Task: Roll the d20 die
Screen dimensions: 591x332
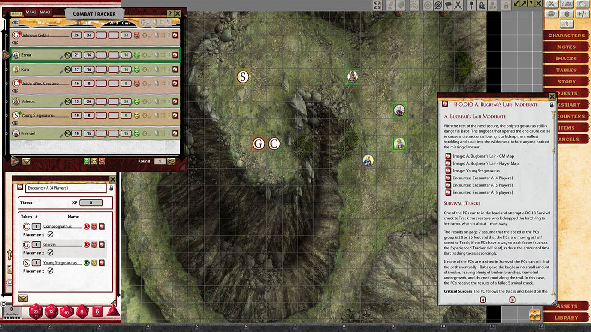Action: 36,311
